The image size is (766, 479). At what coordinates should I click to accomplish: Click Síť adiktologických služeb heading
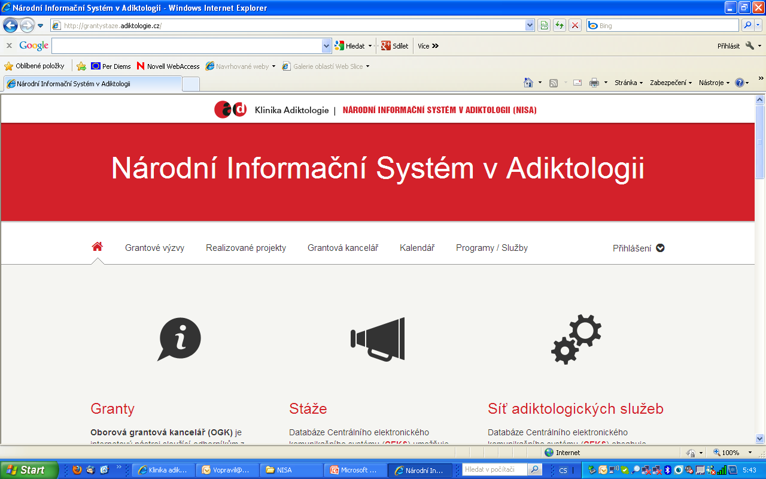tap(576, 409)
